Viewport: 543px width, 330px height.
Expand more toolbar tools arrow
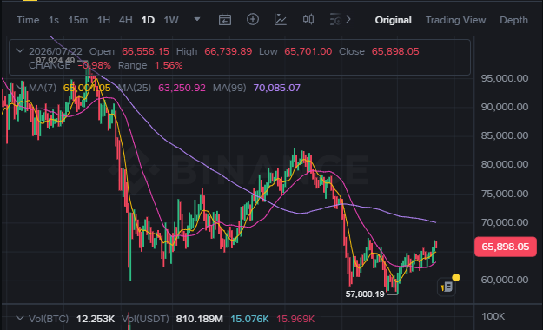[348, 20]
